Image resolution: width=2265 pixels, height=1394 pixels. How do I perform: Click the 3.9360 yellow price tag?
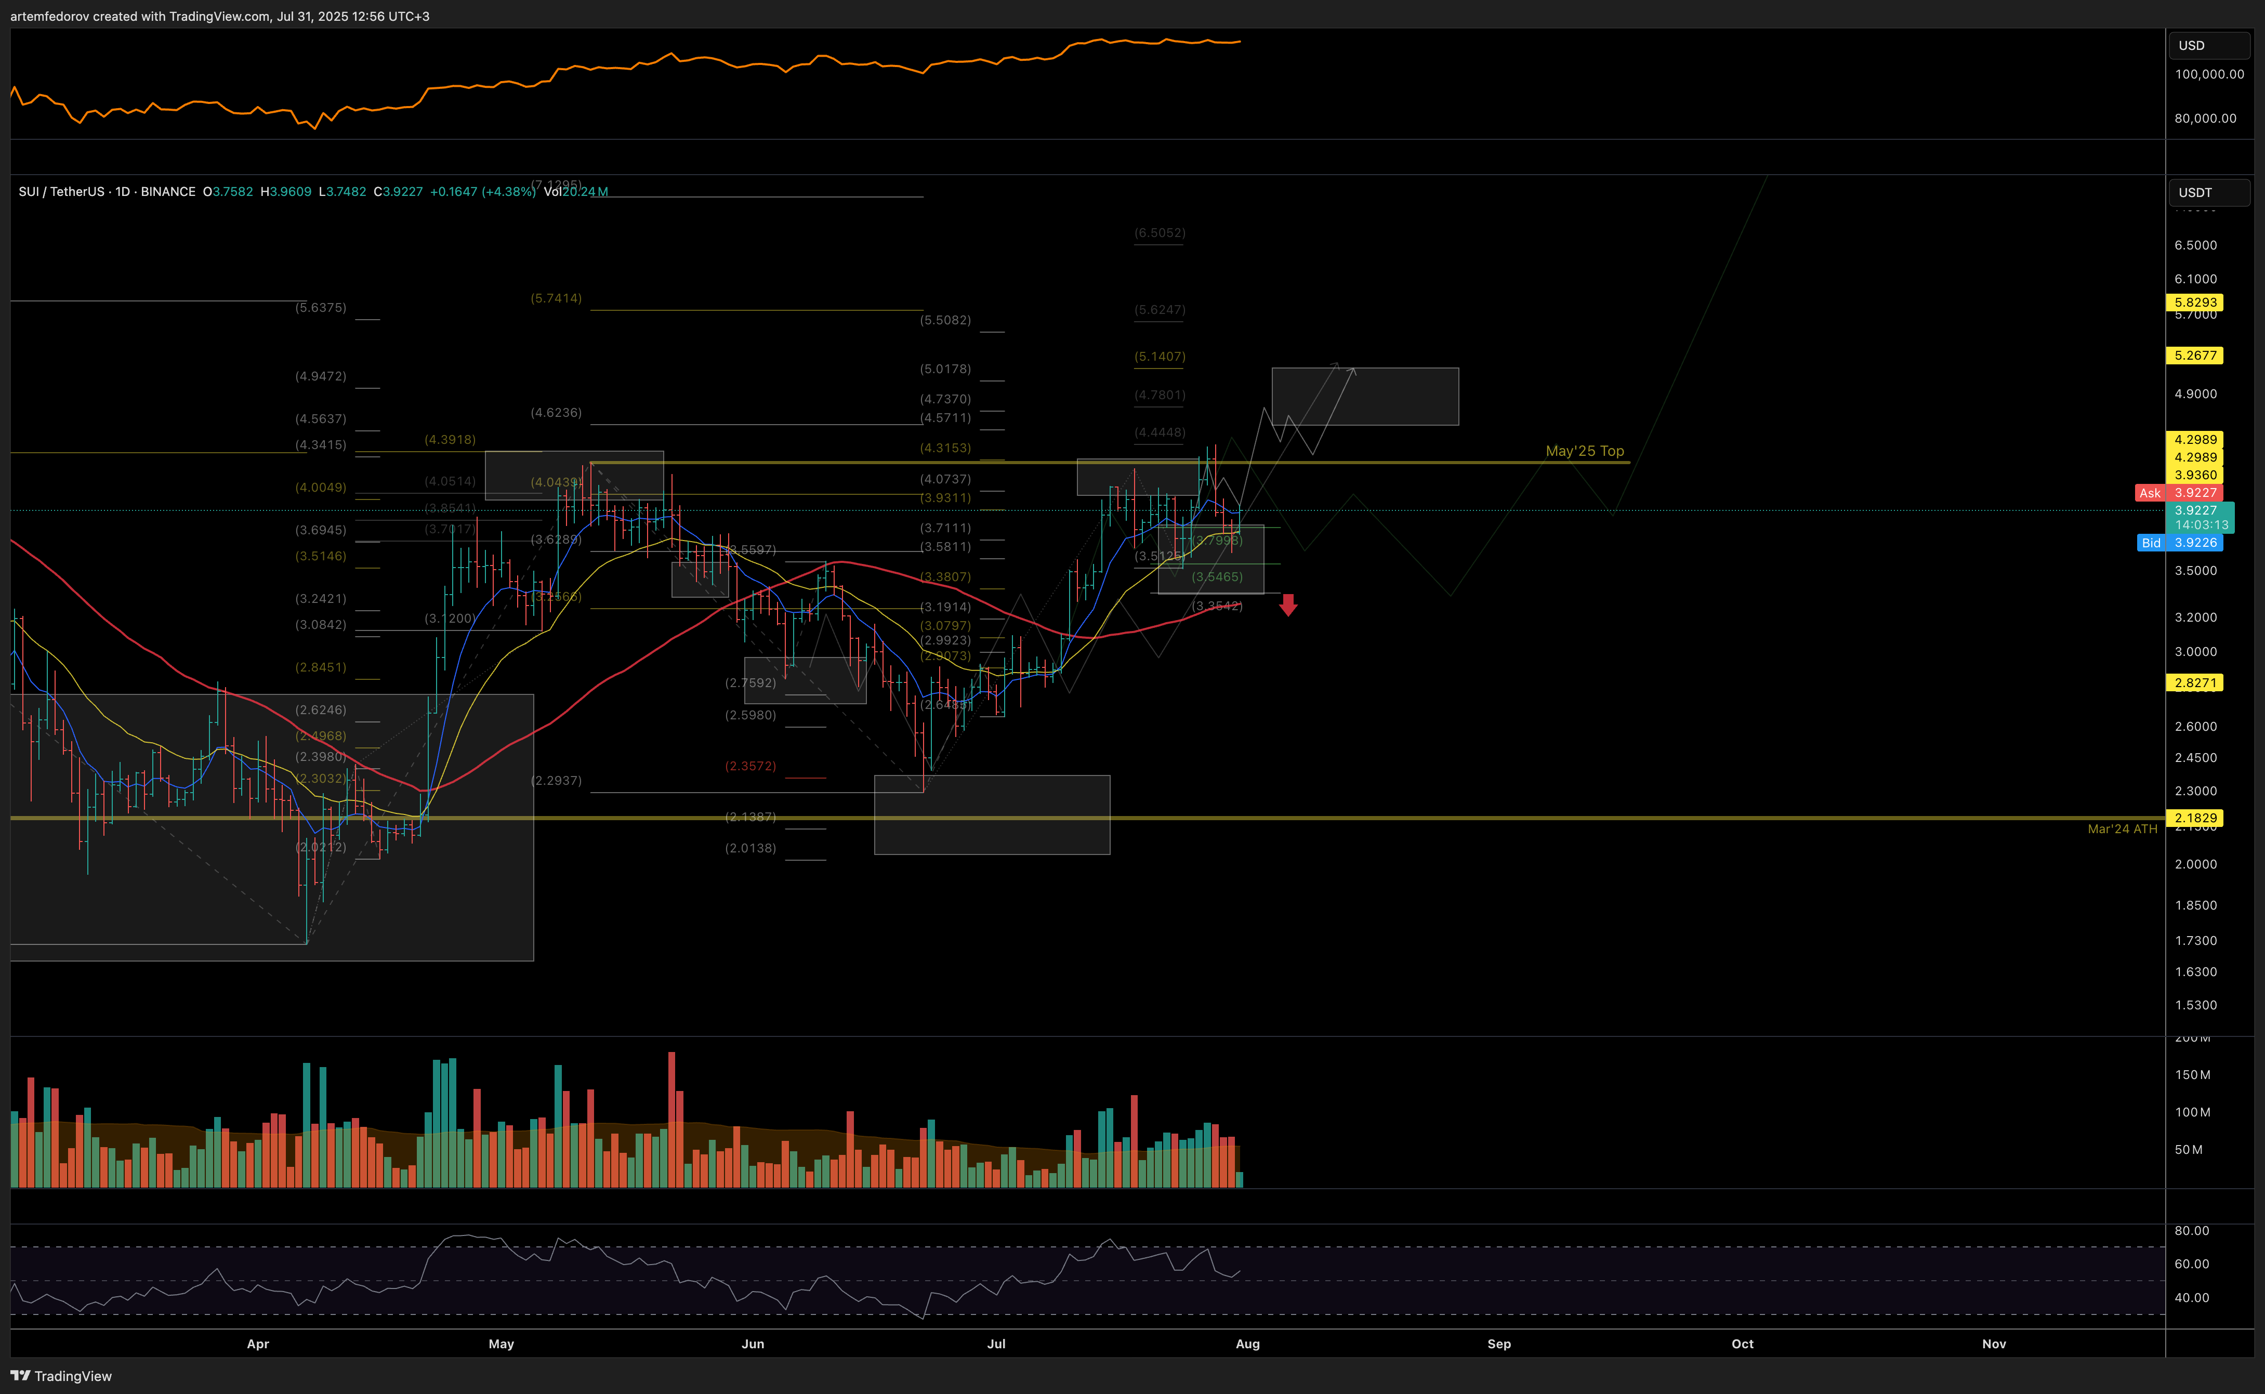pos(2194,476)
